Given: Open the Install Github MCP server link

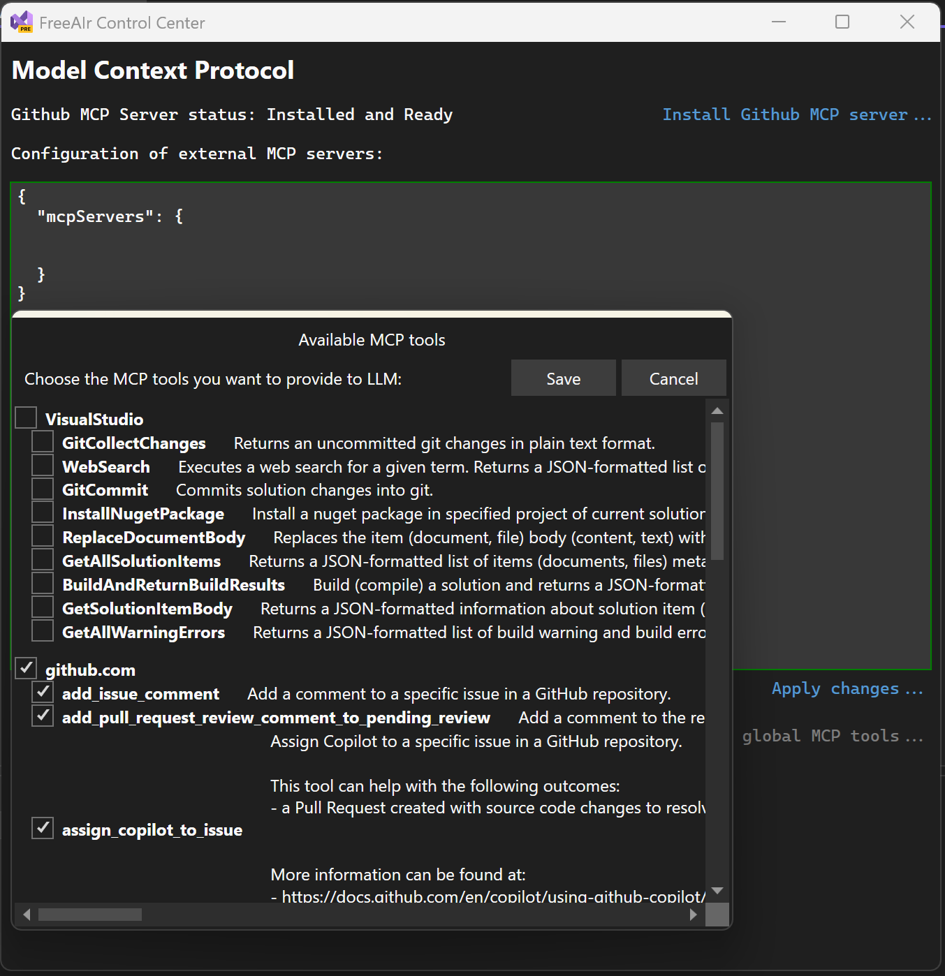Looking at the screenshot, I should [x=796, y=114].
